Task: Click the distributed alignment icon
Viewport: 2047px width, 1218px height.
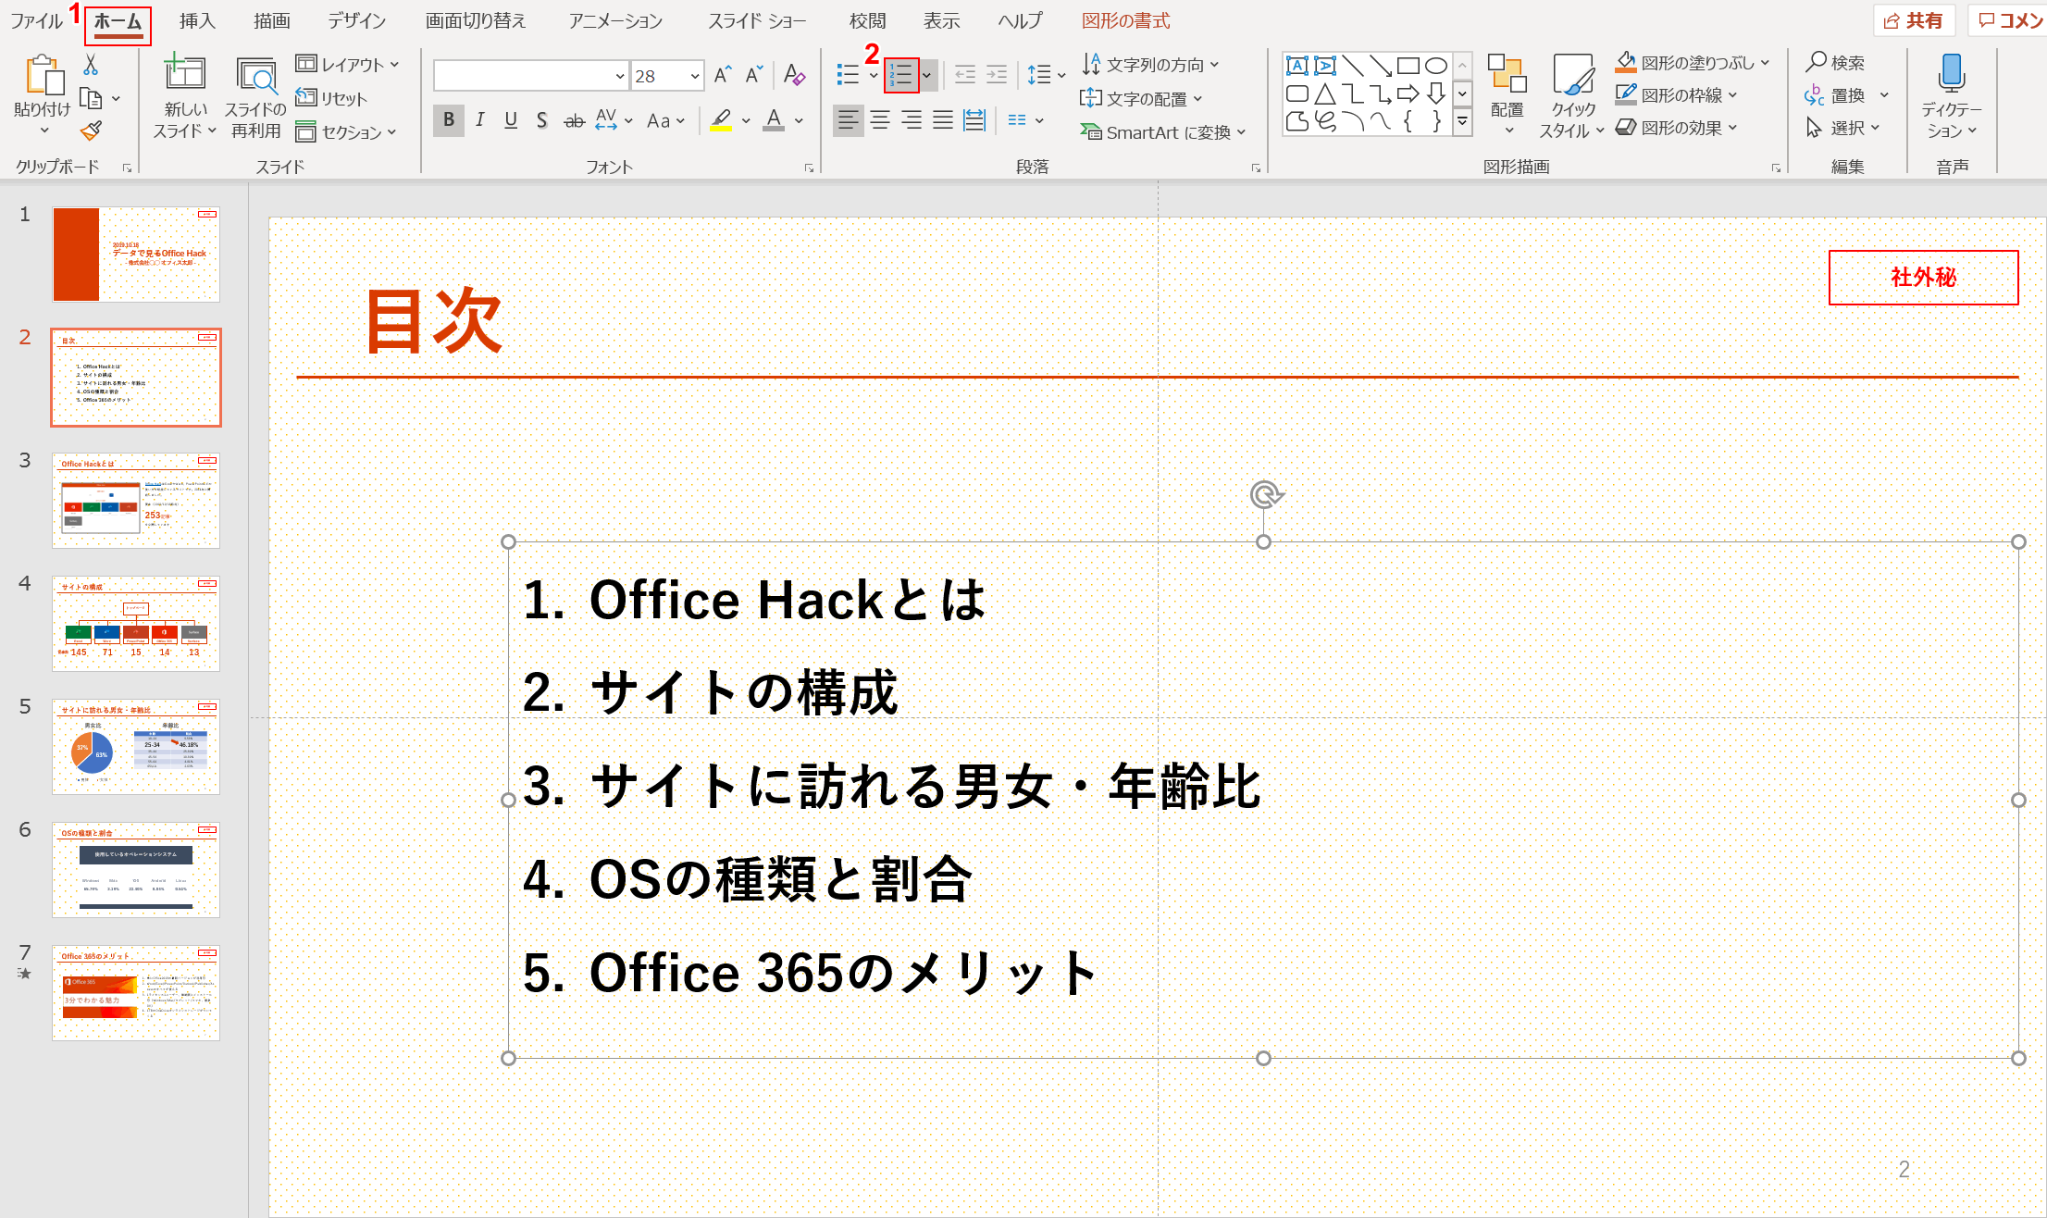Action: click(x=974, y=120)
